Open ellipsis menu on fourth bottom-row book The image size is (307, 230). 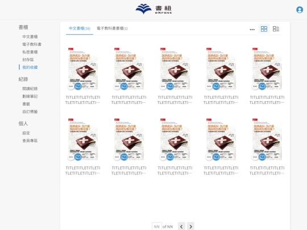click(209, 157)
